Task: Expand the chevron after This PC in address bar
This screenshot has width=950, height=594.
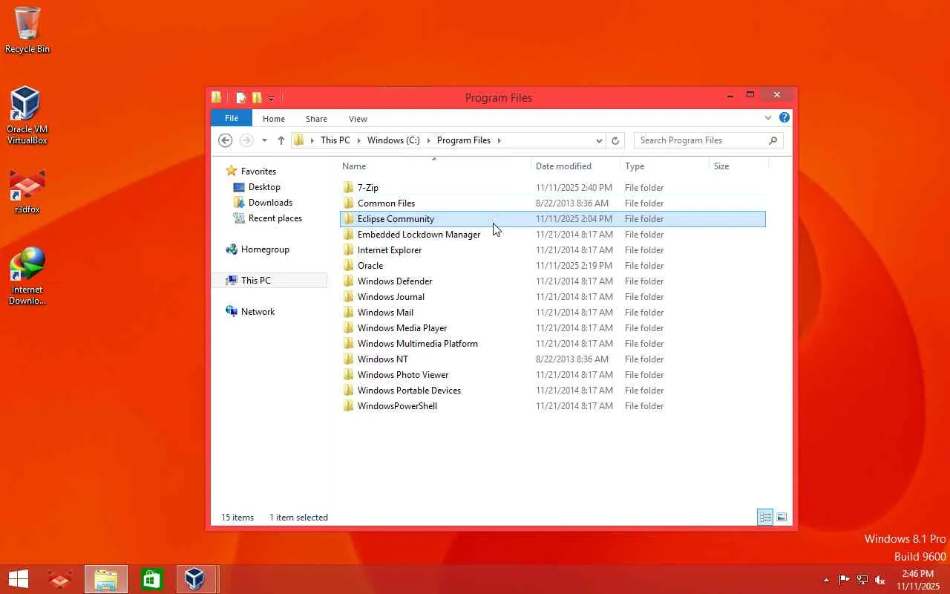Action: (x=358, y=140)
